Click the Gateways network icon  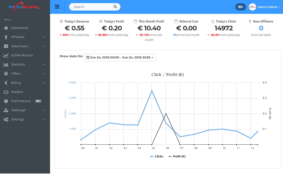6,110
